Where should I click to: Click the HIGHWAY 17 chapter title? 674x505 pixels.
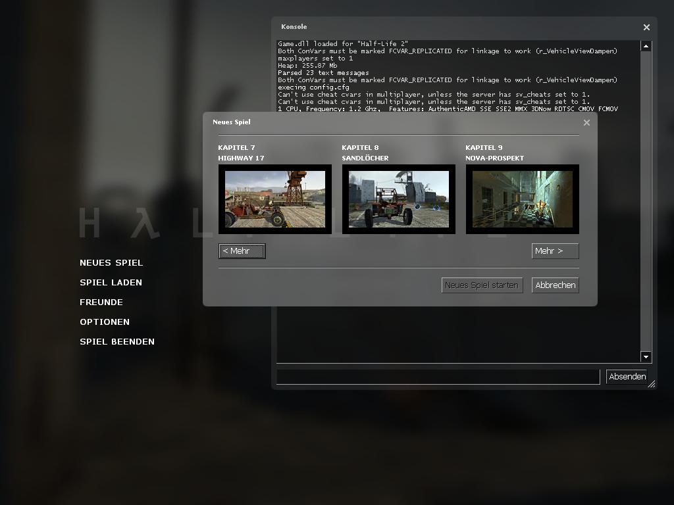click(241, 158)
